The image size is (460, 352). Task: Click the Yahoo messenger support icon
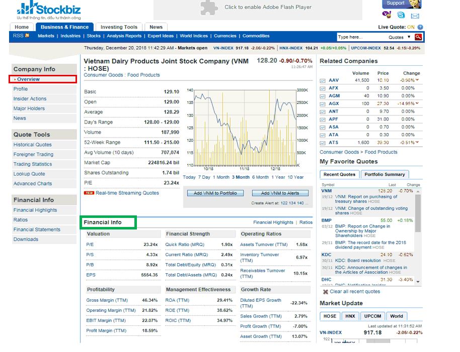click(x=386, y=15)
